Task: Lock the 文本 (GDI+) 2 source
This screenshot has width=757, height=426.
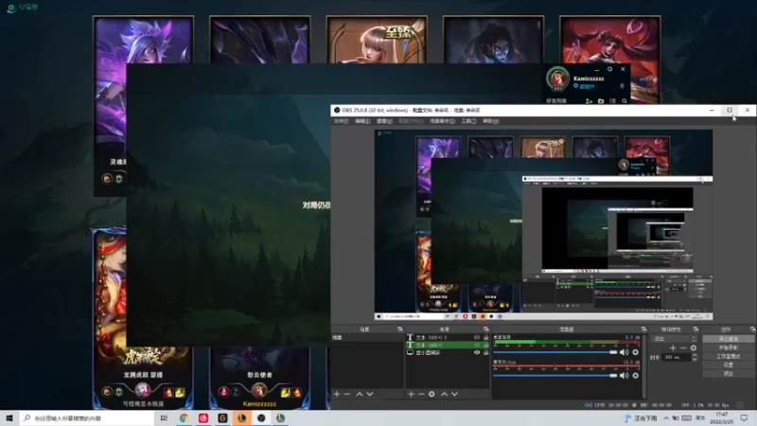Action: click(x=485, y=338)
